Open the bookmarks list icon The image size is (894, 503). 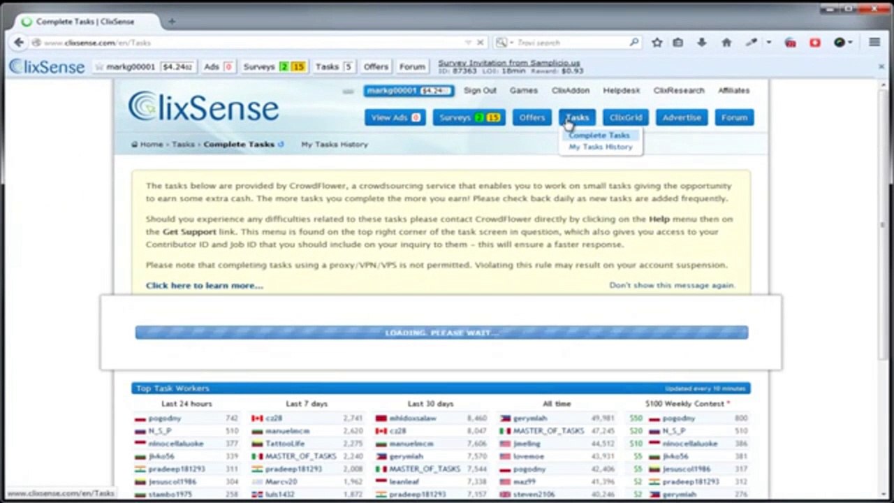point(678,43)
